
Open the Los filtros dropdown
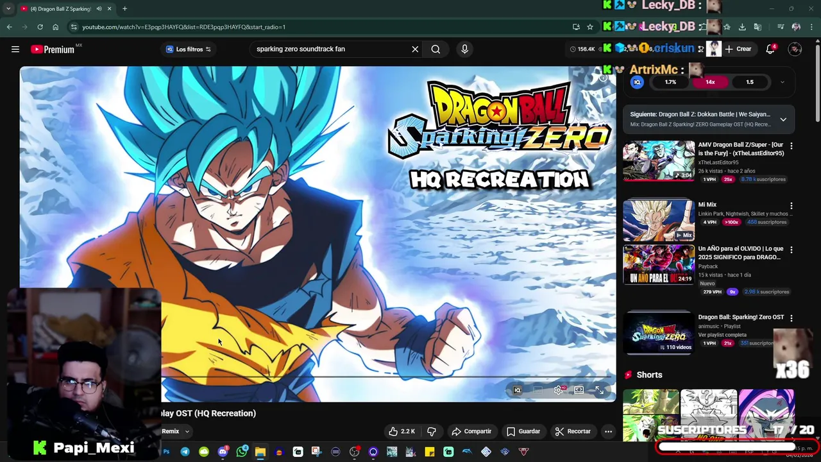(188, 49)
